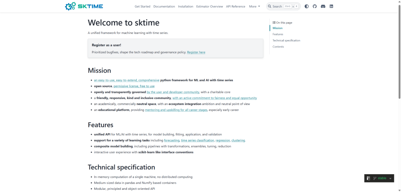The image size is (401, 192).
Task: Follow the forecasting link
Action: pos(172,140)
